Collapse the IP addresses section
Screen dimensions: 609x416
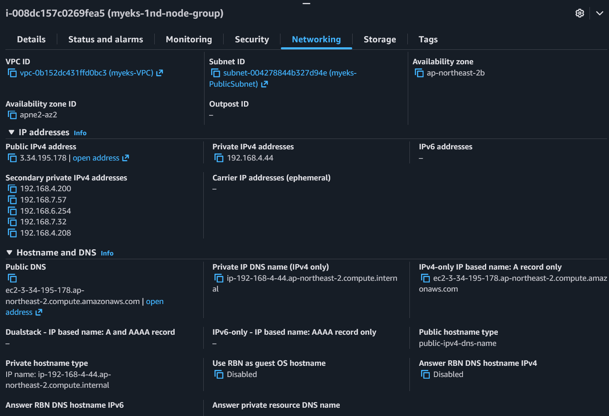pyautogui.click(x=11, y=132)
